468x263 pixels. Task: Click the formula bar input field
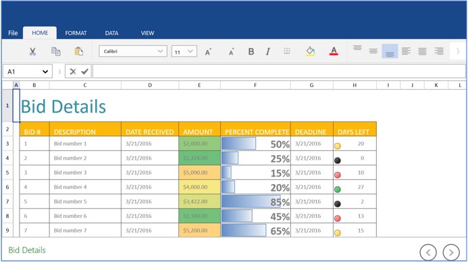pyautogui.click(x=279, y=71)
